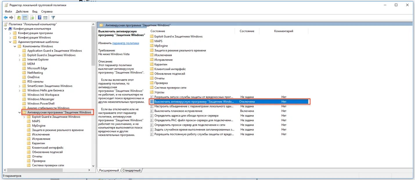Click the Конфигурация компьютера computer icon
415x180 pixels.
pyautogui.click(x=10, y=29)
